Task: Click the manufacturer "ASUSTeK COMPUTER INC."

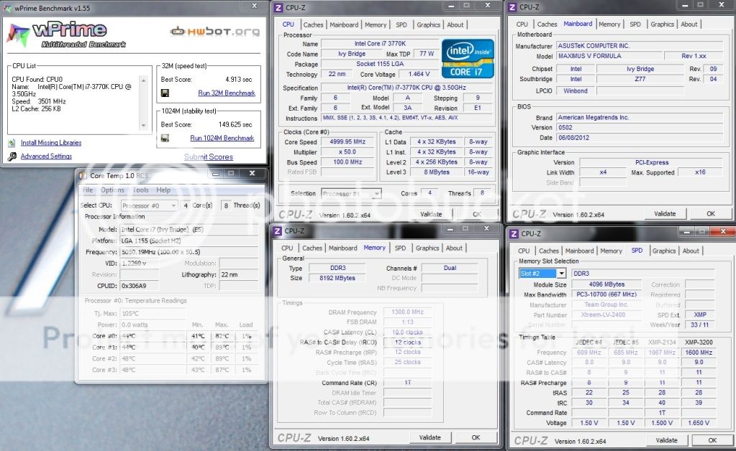Action: (x=640, y=45)
